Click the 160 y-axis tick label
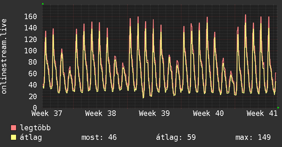Image resolution: width=282 pixels, height=147 pixels. click(30, 16)
